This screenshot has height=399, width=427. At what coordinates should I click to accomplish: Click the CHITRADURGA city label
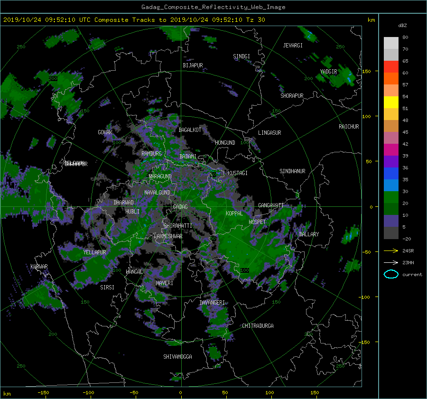(x=258, y=326)
